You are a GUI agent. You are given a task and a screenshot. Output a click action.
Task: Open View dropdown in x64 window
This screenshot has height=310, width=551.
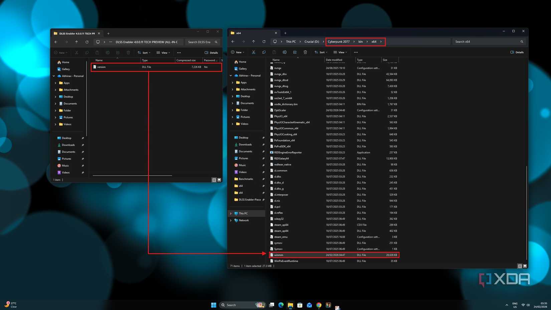coord(340,52)
